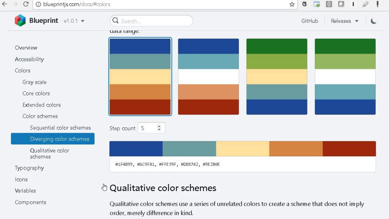
Task: Open Sequential color schemes section
Action: point(60,128)
